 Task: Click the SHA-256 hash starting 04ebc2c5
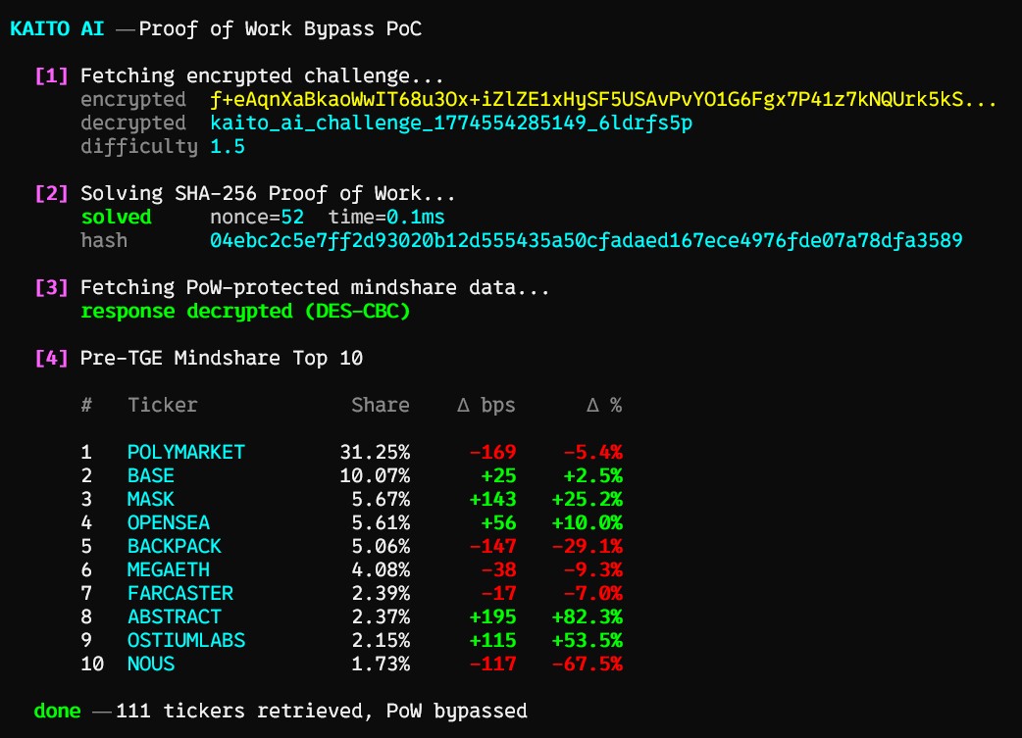point(586,240)
